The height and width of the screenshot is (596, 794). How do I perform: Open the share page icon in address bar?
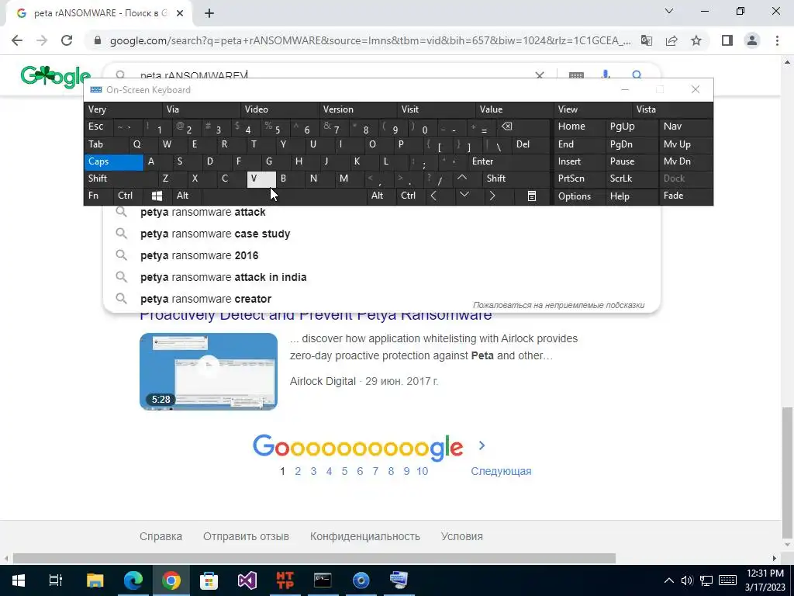(671, 40)
